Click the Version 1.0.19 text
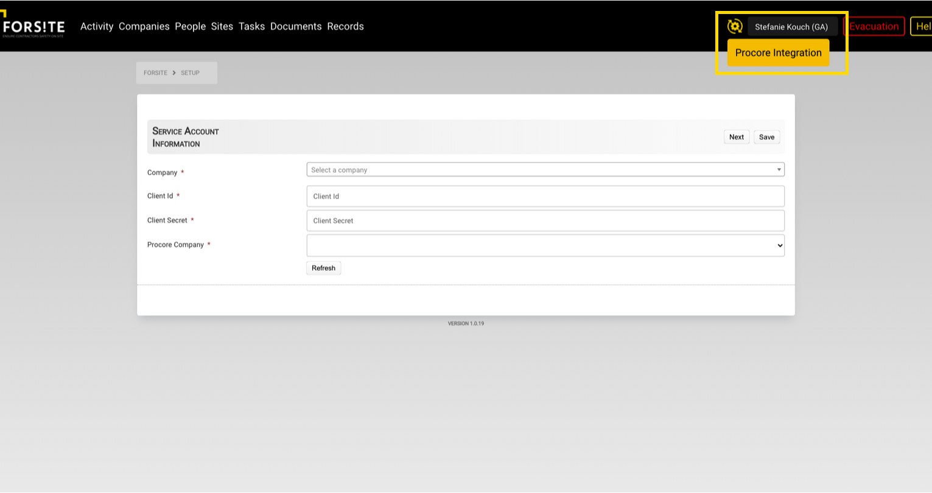 [466, 323]
